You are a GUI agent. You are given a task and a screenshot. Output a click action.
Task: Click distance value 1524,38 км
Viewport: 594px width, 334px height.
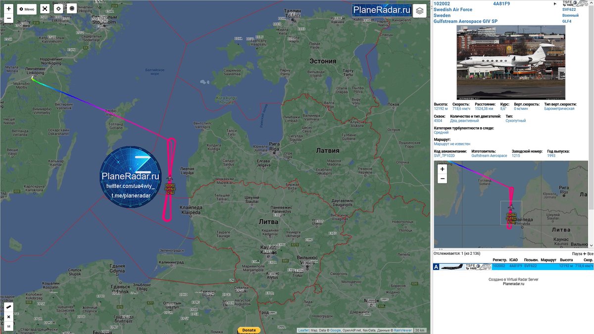click(x=485, y=108)
